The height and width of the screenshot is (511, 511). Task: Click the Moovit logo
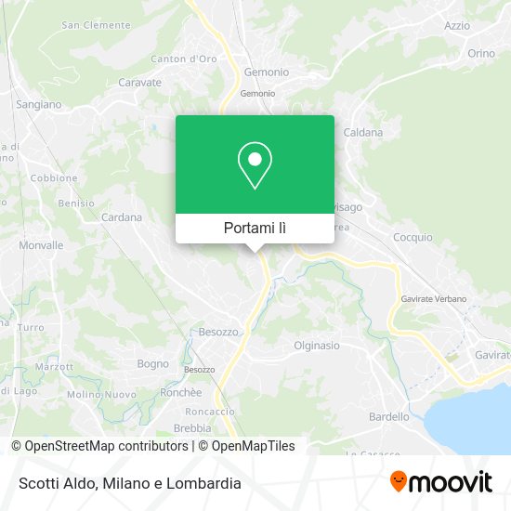pos(441,481)
